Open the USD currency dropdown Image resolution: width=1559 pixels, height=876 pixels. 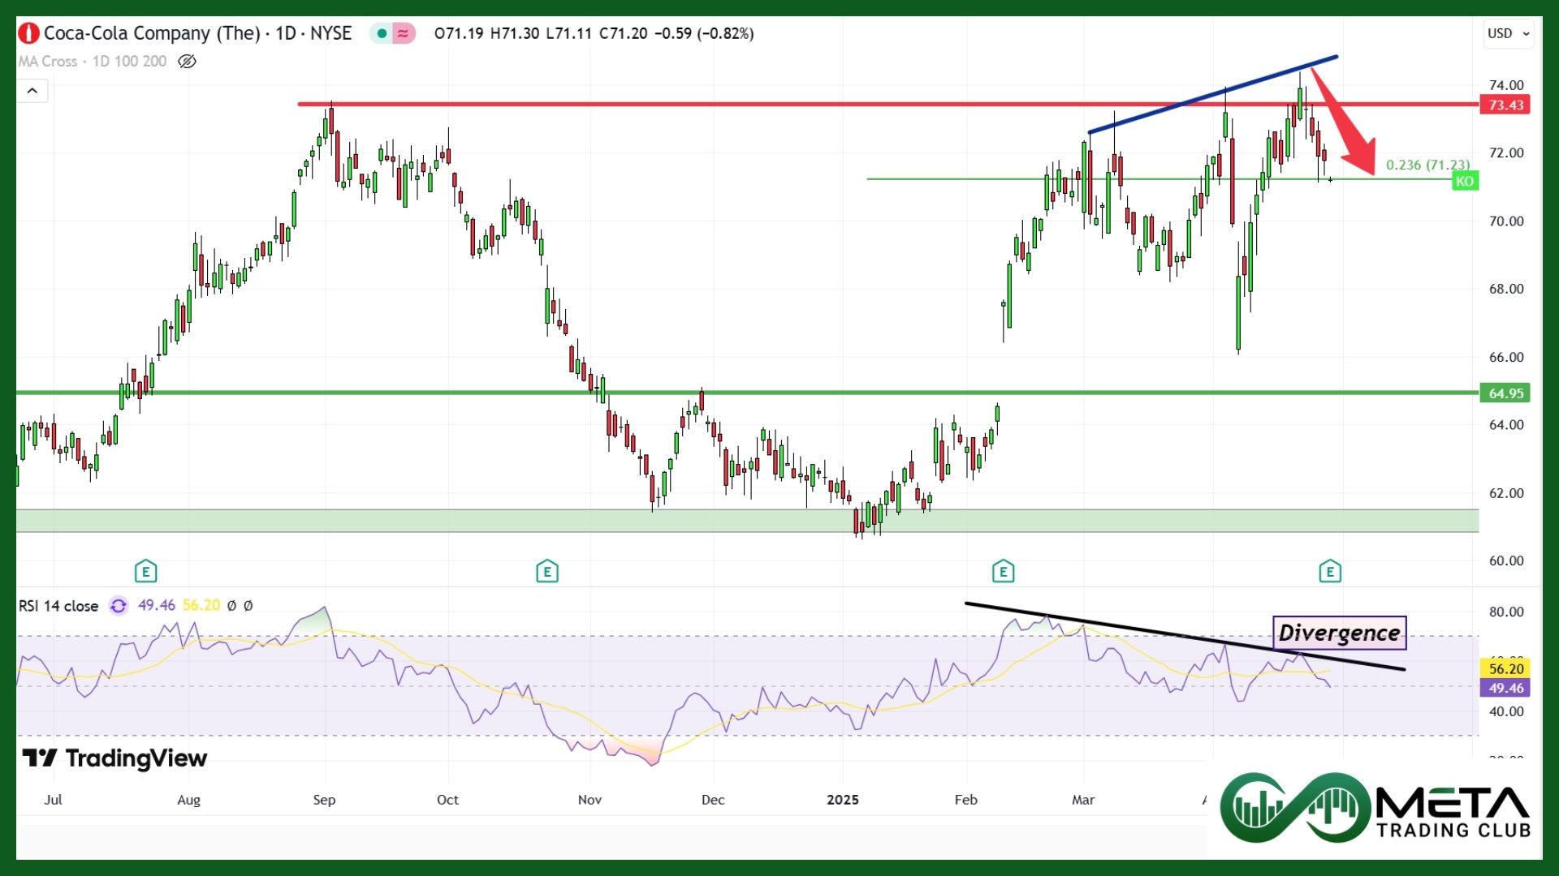click(1509, 33)
